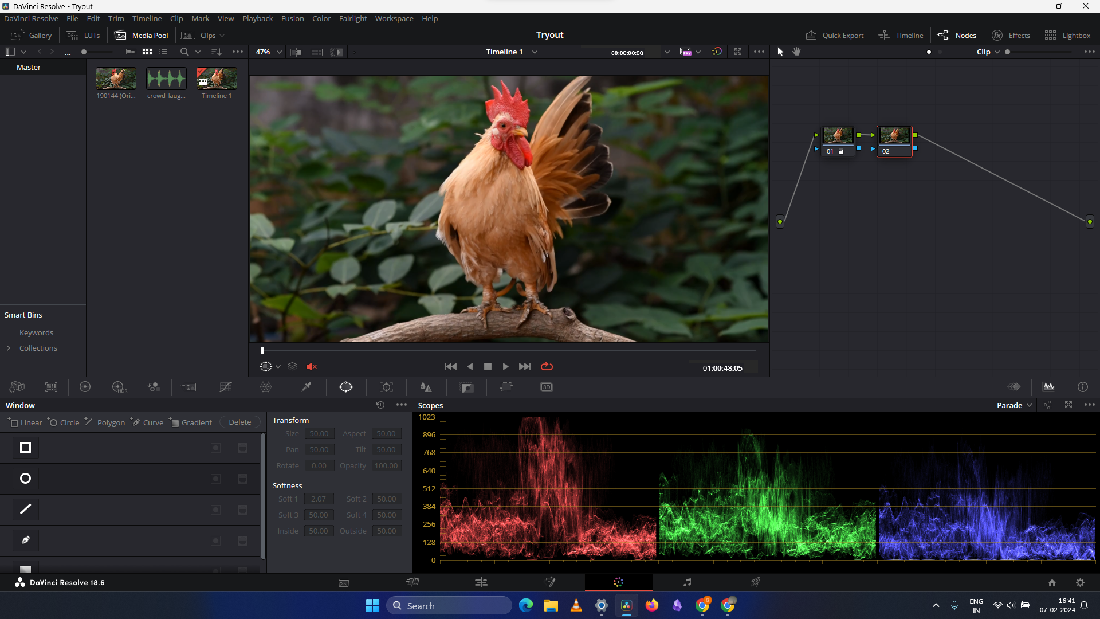
Task: Select the pointer tool in node editor
Action: click(780, 52)
